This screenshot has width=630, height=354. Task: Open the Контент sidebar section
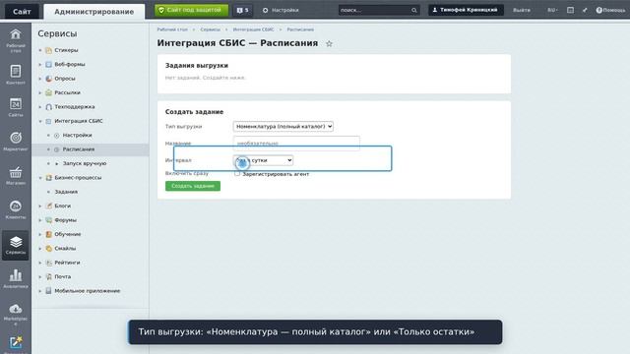16,75
